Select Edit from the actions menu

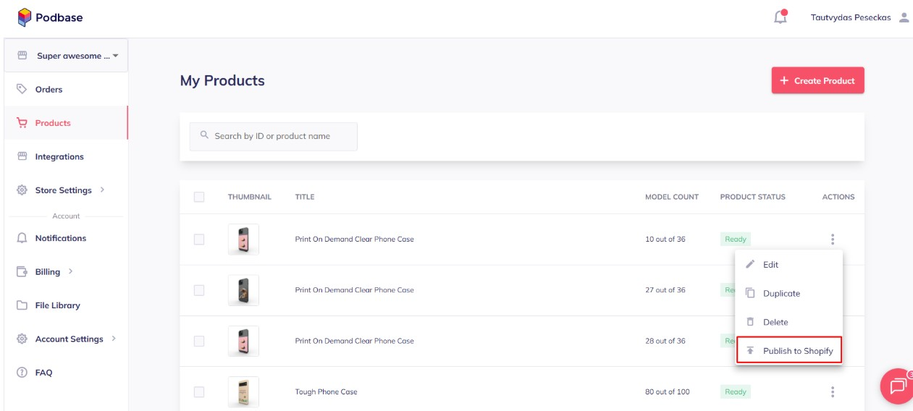[788, 265]
